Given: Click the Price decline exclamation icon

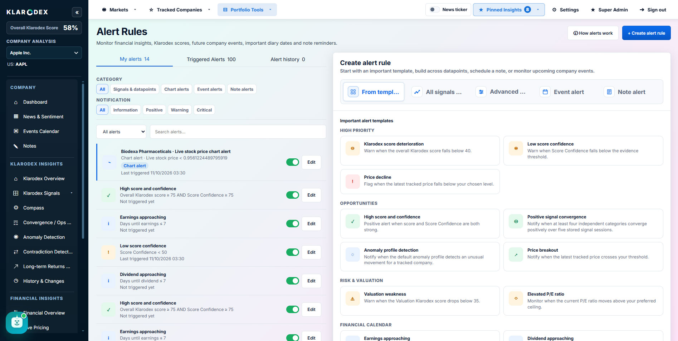Looking at the screenshot, I should tap(352, 182).
